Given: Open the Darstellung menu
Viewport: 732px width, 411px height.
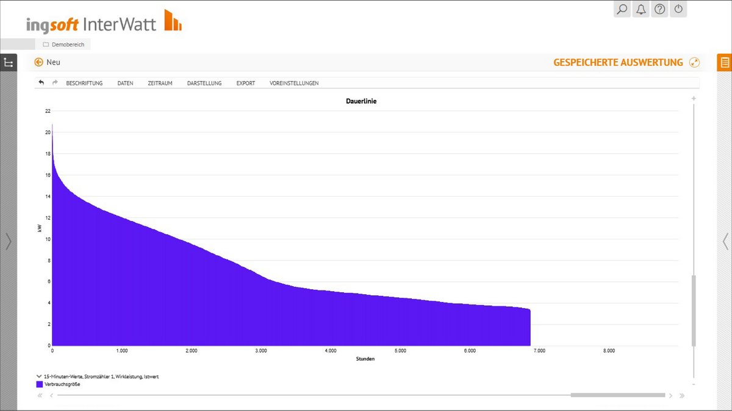Looking at the screenshot, I should click(204, 83).
